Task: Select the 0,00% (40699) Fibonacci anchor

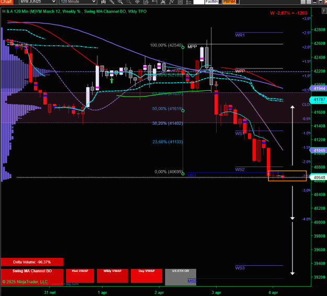Action: [x=183, y=174]
